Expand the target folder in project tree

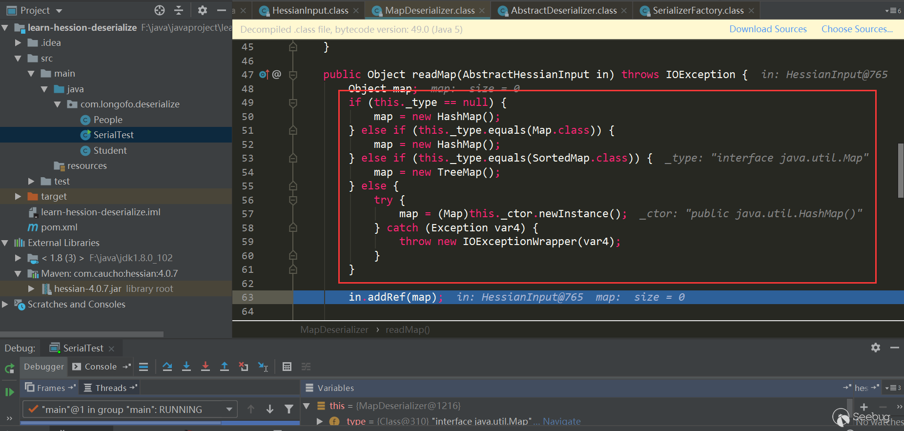(x=18, y=196)
